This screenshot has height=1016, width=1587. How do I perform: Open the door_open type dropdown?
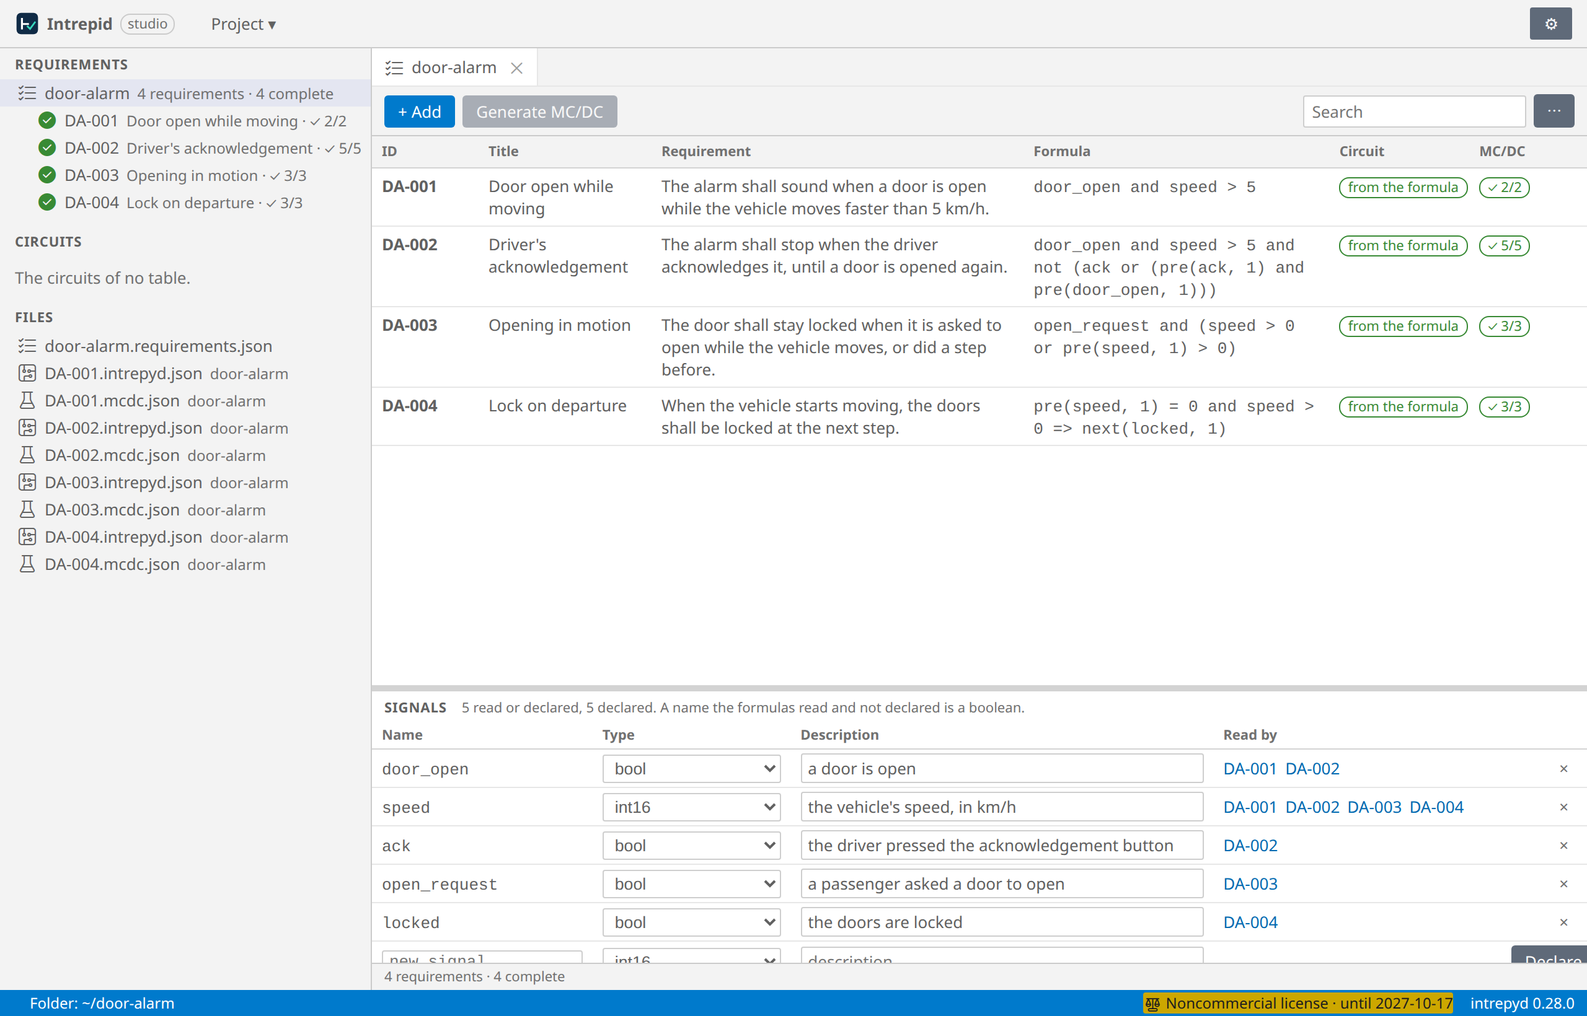691,769
